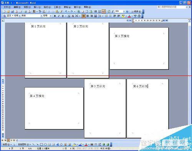
Task: Toggle numbered list formatting
Action: tap(106, 16)
